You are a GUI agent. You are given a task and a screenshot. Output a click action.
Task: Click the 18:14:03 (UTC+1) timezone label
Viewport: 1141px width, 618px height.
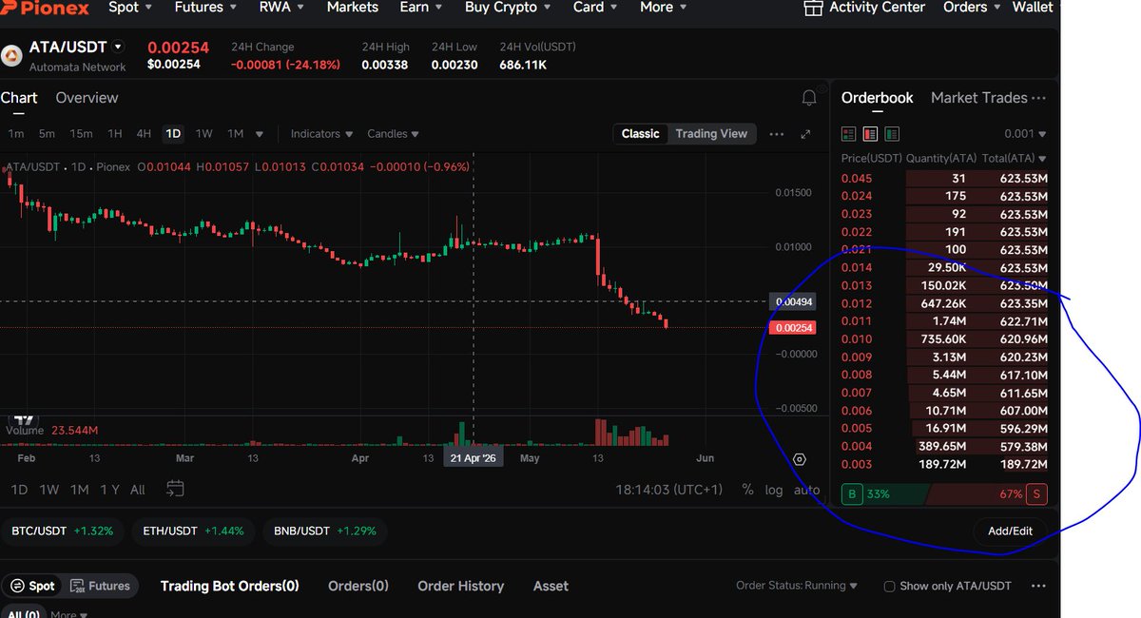coord(669,490)
